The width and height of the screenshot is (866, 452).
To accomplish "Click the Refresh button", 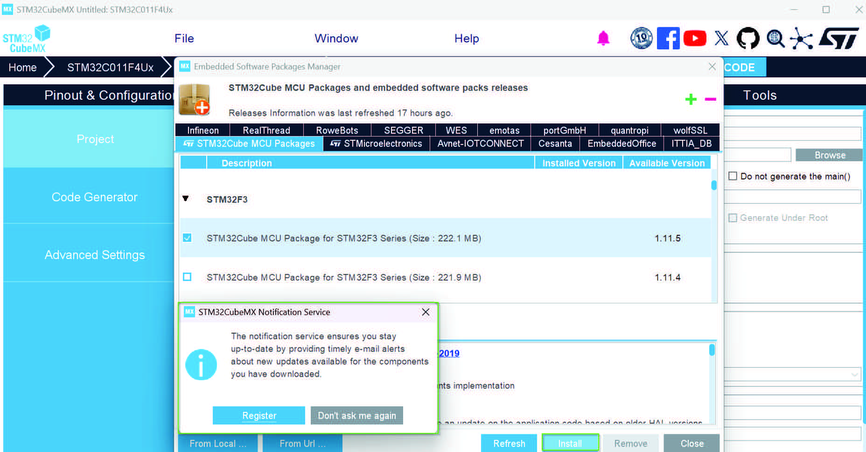I will point(509,444).
